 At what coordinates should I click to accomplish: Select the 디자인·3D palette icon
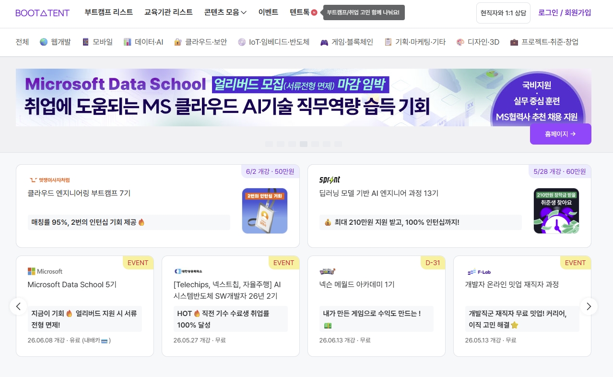tap(460, 42)
